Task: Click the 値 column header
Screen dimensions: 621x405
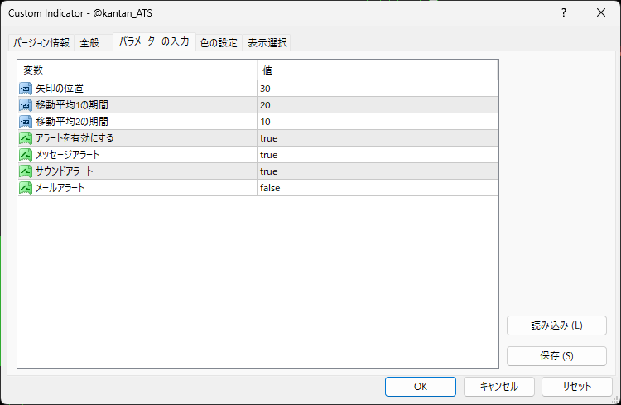Action: click(x=377, y=70)
